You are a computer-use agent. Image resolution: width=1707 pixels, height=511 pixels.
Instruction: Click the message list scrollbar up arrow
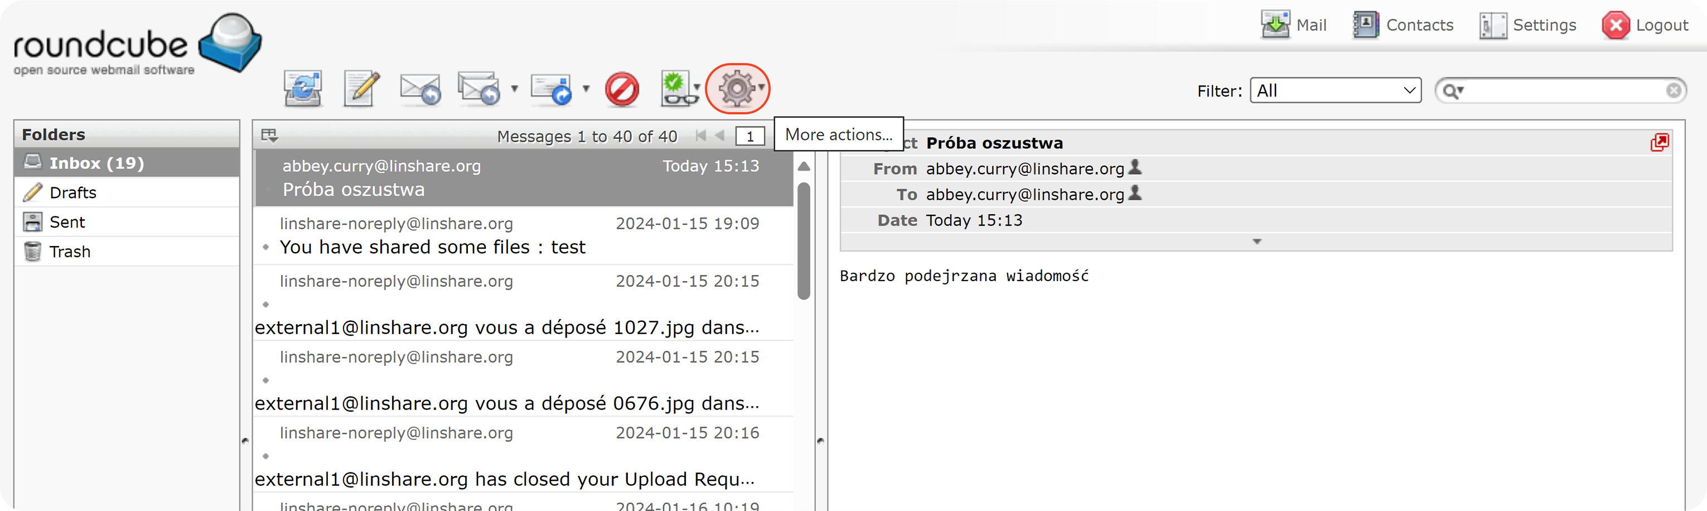tap(804, 166)
